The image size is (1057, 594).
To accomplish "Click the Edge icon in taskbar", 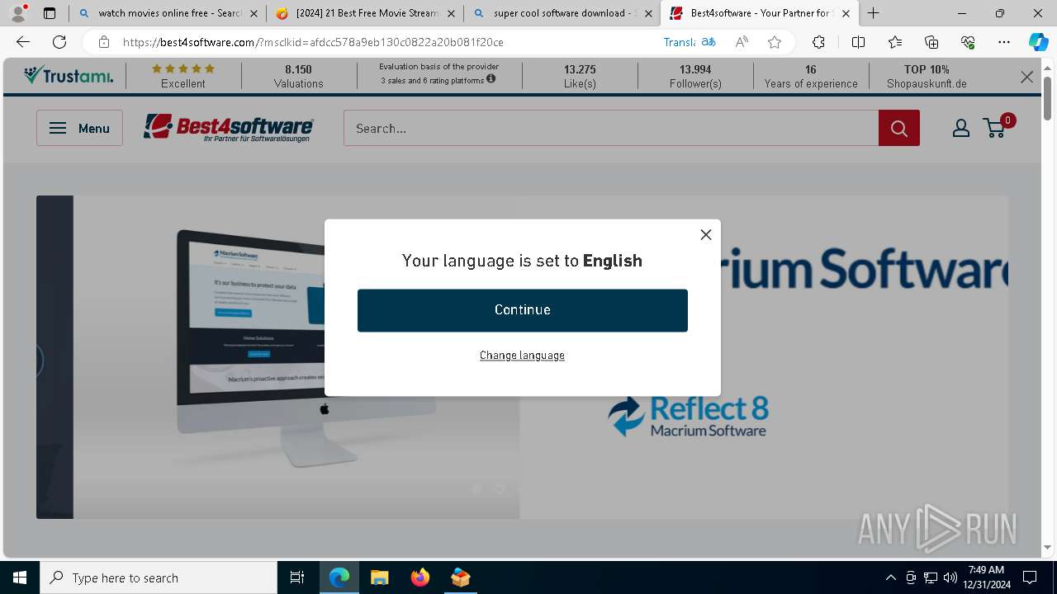I will [339, 577].
